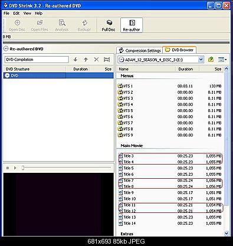The image size is (233, 246).
Task: Click the preview play button
Action: pyautogui.click(x=15, y=168)
